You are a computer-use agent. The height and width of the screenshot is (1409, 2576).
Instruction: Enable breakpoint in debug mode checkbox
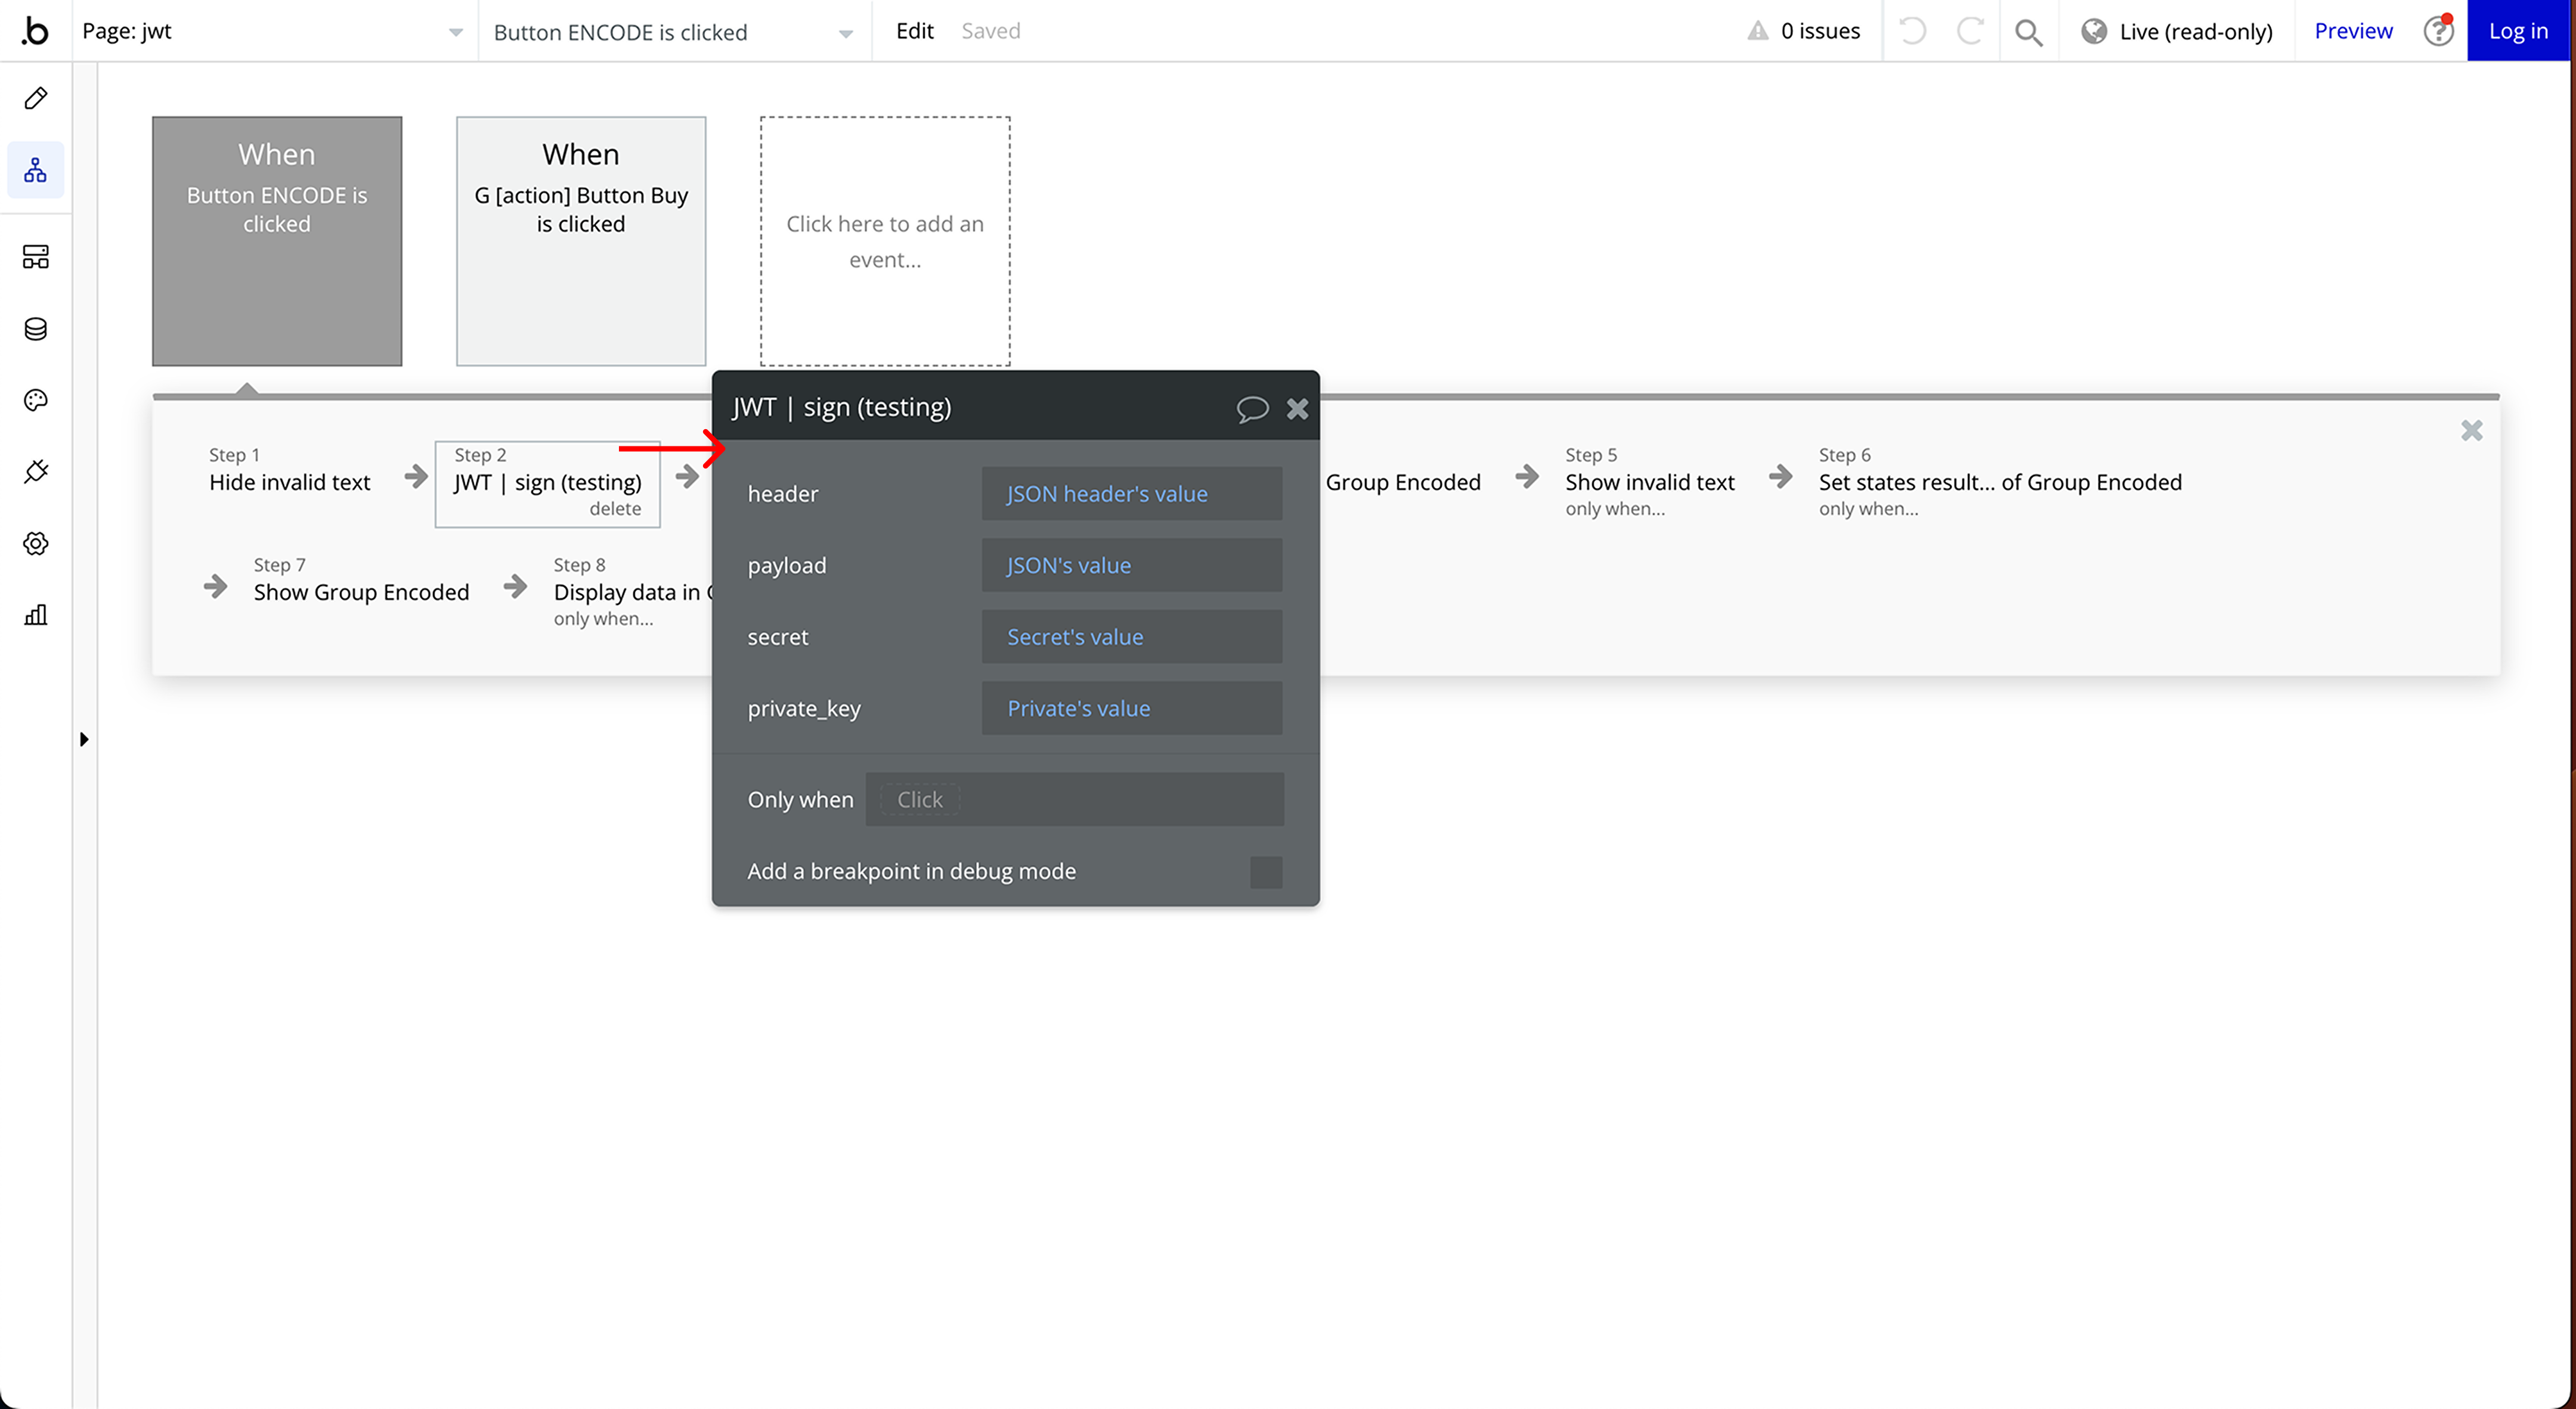point(1265,871)
